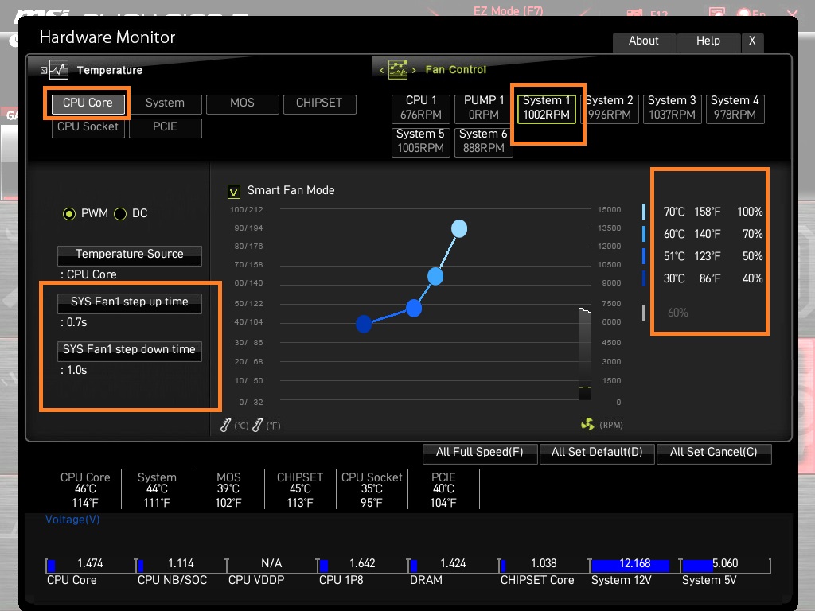
Task: Click All Full Speed(F) button
Action: pos(480,453)
